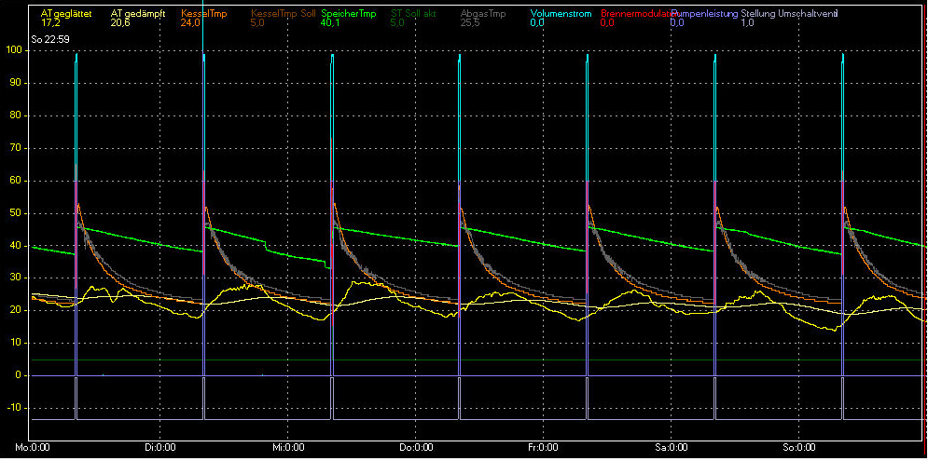This screenshot has height=461, width=928.
Task: Select the 'AT gedämpft' legend entry
Action: (x=138, y=13)
